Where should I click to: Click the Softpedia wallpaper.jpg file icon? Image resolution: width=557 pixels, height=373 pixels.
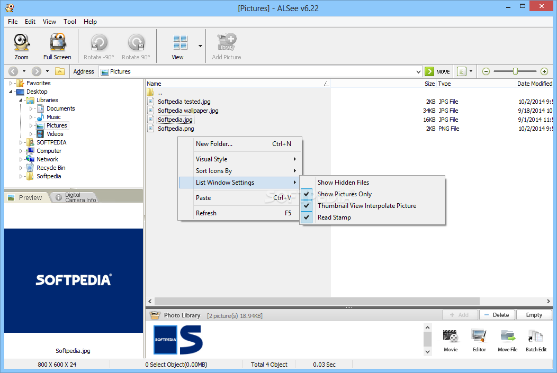click(x=151, y=111)
